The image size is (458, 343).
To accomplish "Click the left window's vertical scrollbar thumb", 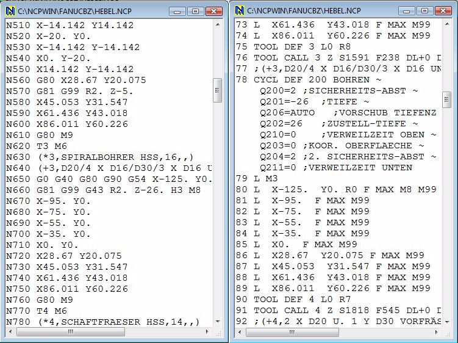I will tap(218, 90).
